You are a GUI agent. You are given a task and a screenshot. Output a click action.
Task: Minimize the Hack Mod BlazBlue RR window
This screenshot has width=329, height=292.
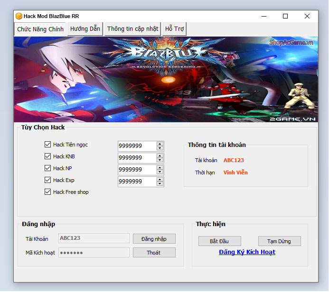[264, 16]
